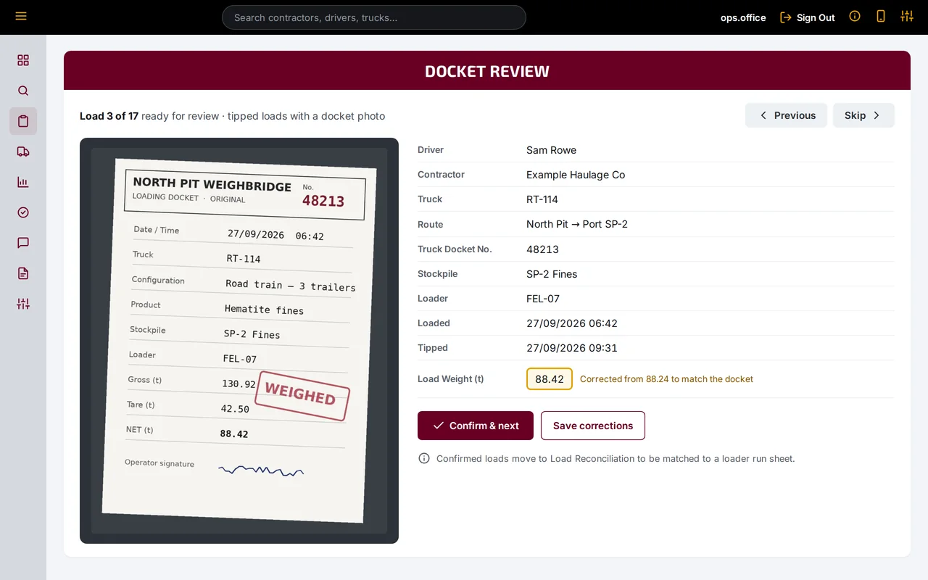Click the info icon in top bar
The image size is (928, 580).
(x=855, y=16)
